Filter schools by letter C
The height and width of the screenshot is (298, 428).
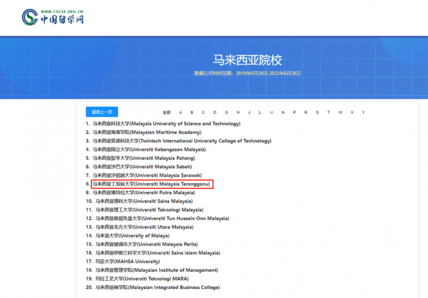203,112
